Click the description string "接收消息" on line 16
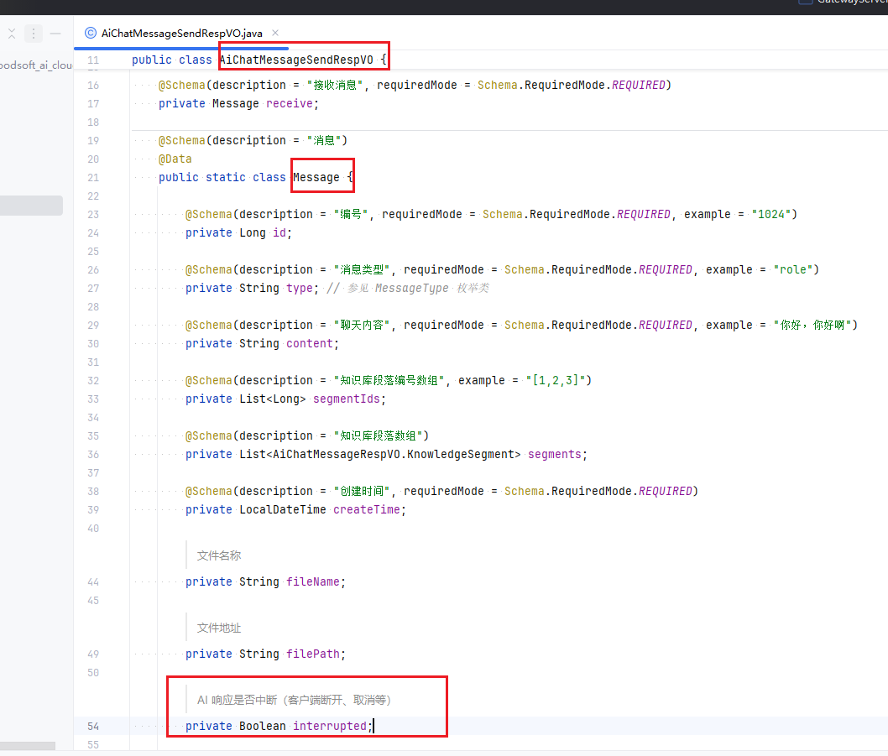Image resolution: width=888 pixels, height=756 pixels. 335,85
